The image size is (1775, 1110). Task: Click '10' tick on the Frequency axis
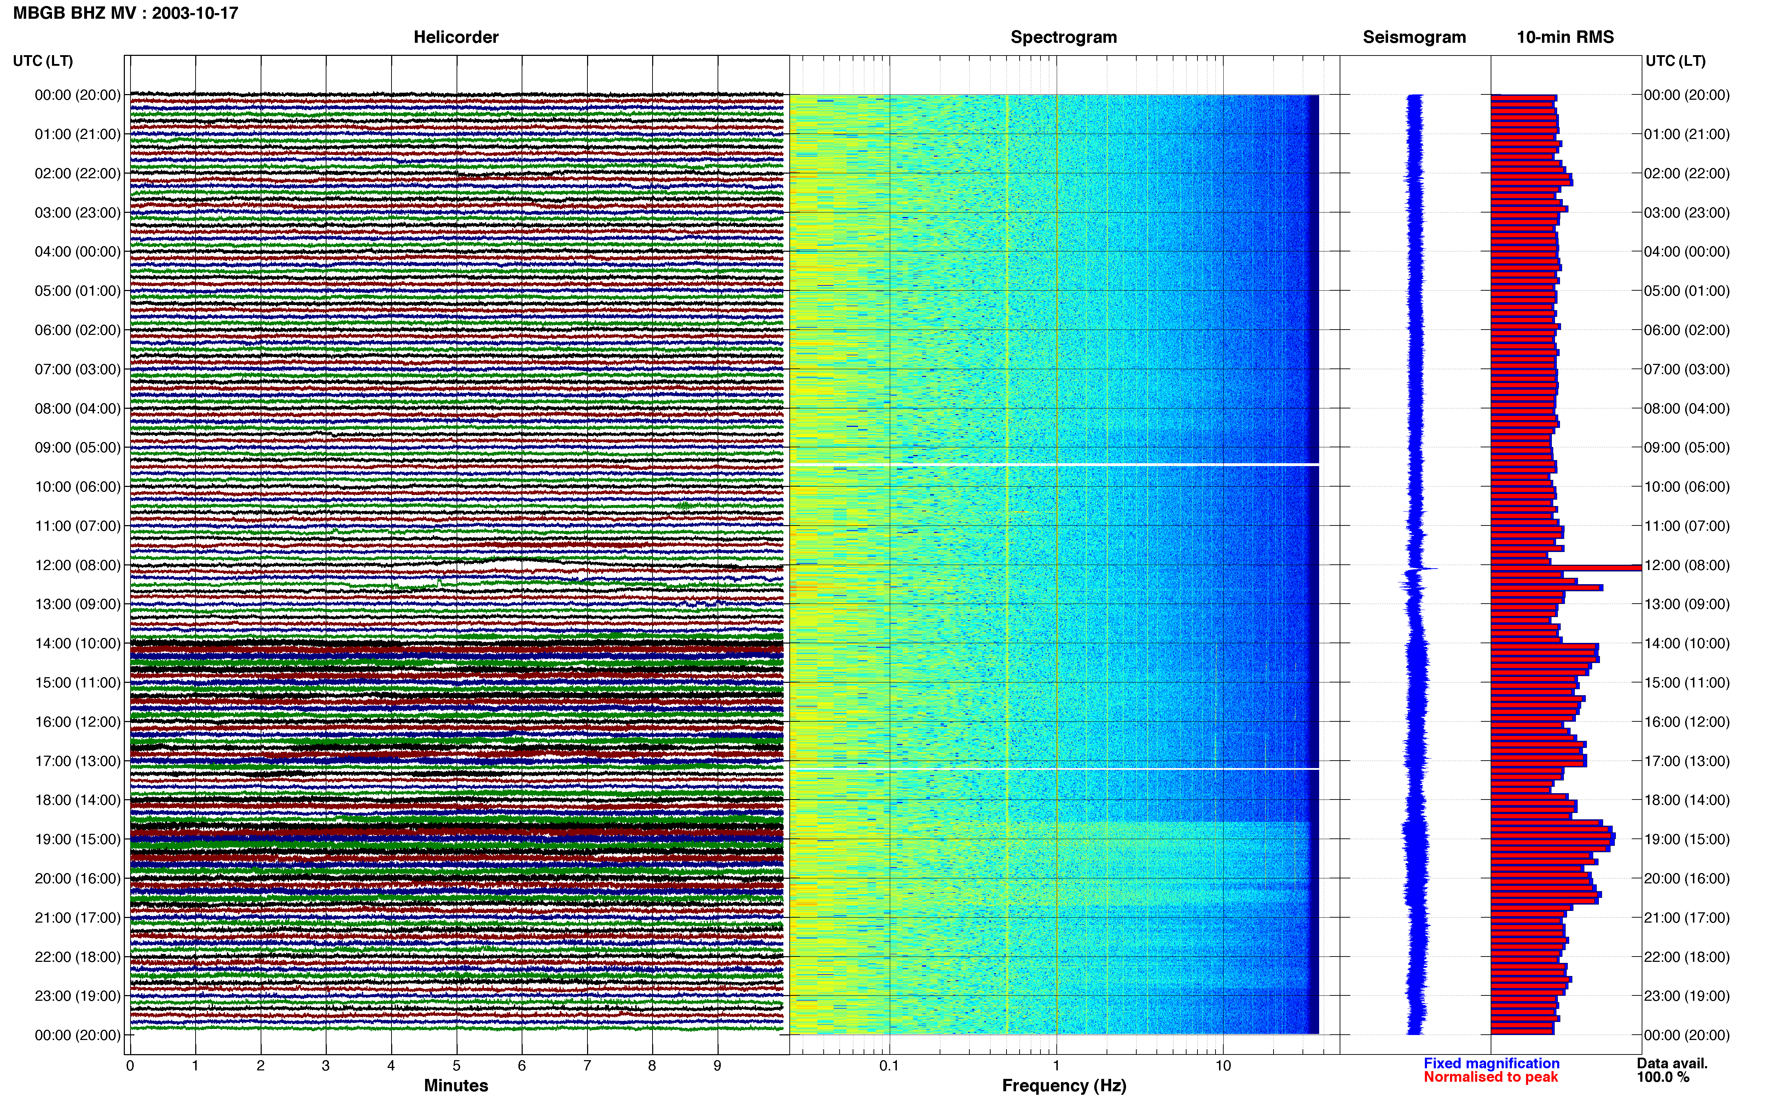tap(1223, 1066)
